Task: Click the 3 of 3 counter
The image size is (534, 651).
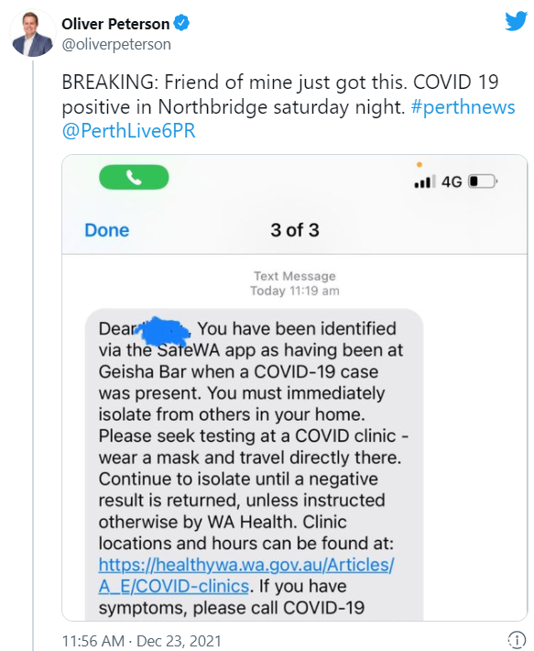Action: (x=295, y=230)
